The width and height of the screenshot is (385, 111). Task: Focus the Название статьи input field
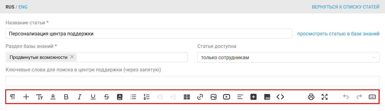pos(149,34)
